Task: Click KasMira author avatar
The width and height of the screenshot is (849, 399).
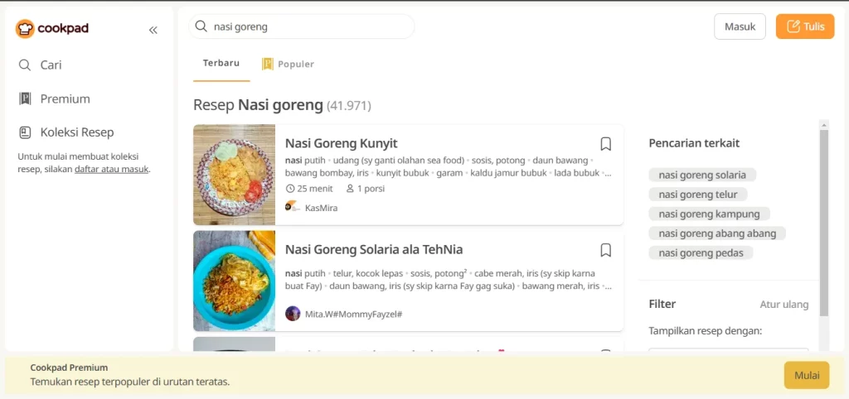Action: pos(292,207)
